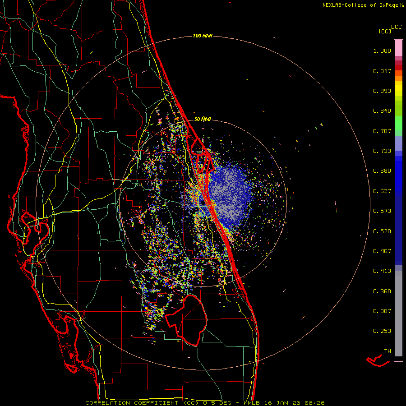The image size is (406, 406).
Task: Click the 100 NMI range ring label
Action: tap(203, 36)
